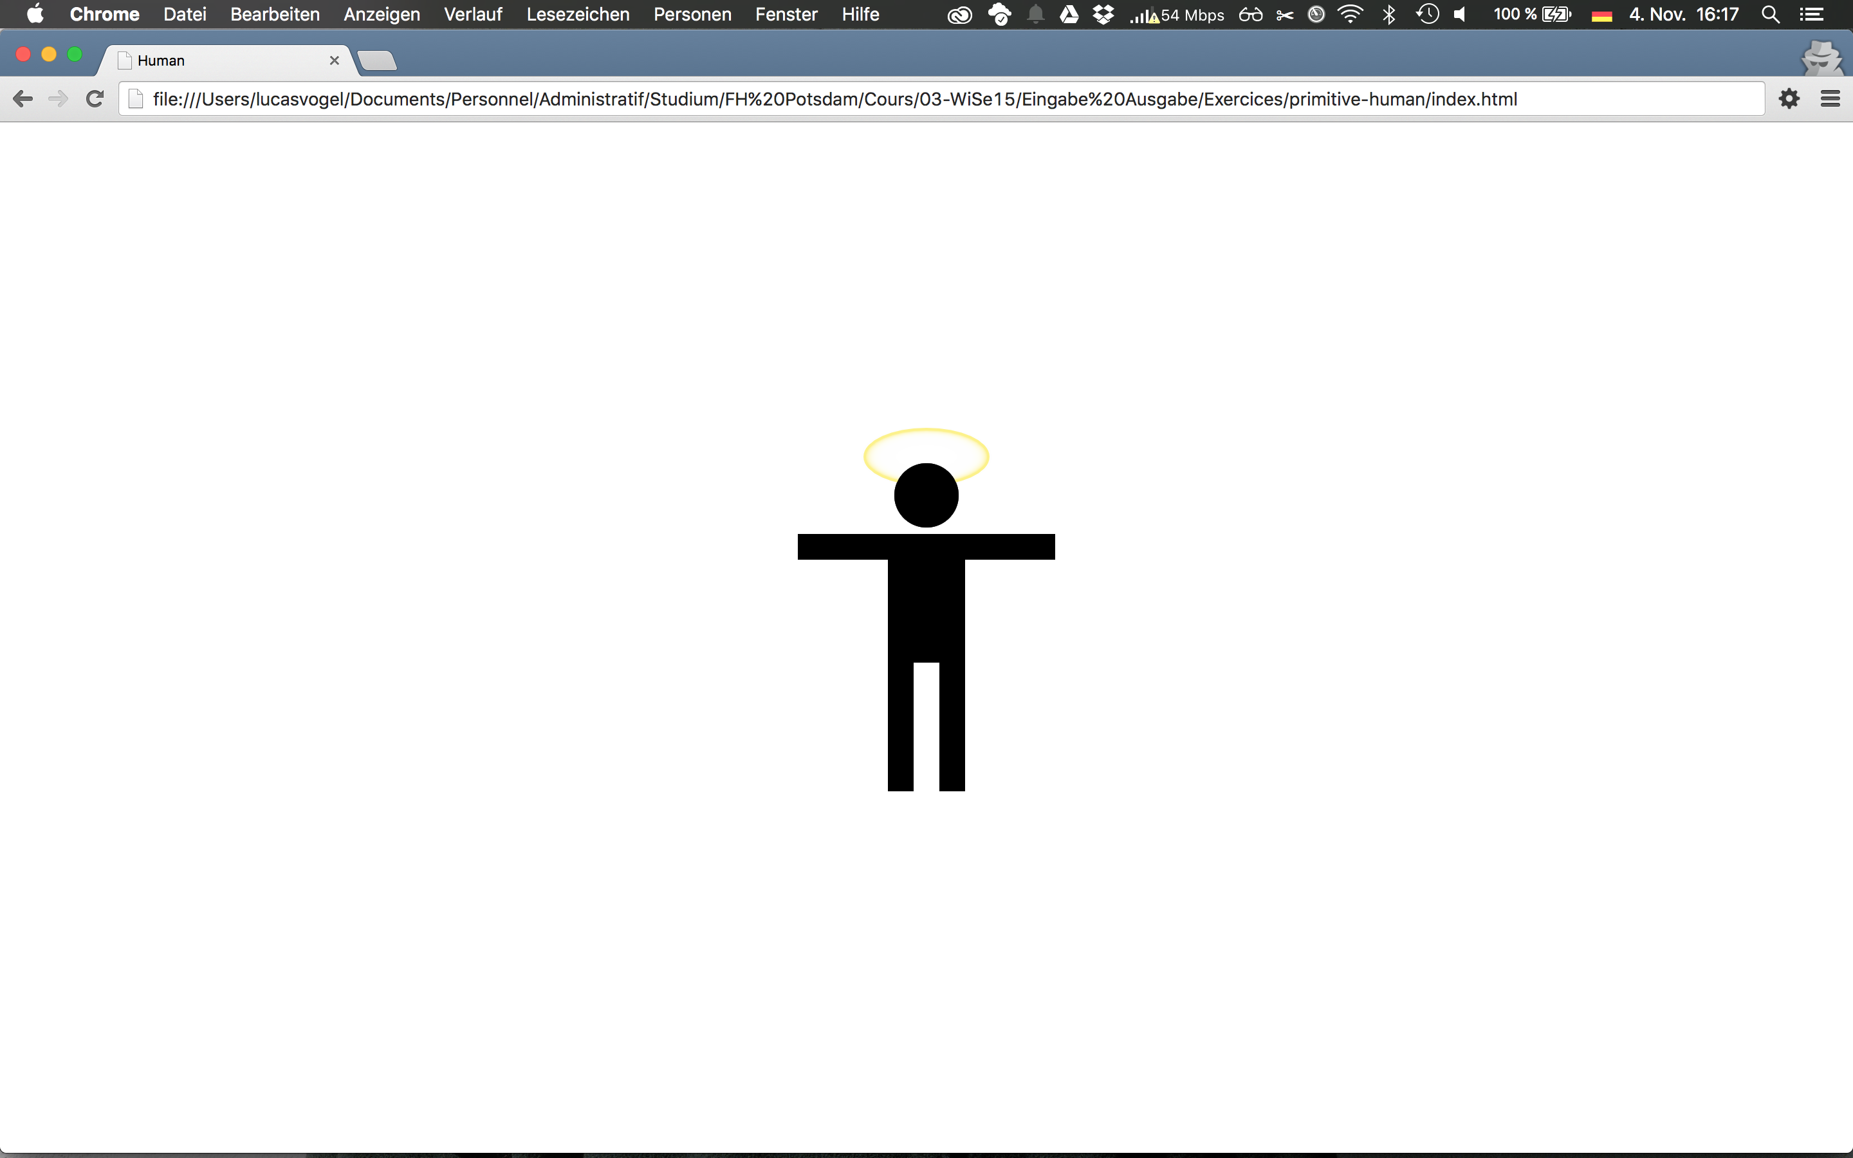Click the Wi-Fi status icon
Screen dimensions: 1853x1158
click(1350, 15)
